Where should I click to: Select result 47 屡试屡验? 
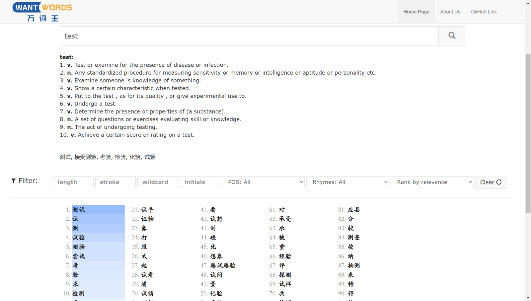(223, 265)
